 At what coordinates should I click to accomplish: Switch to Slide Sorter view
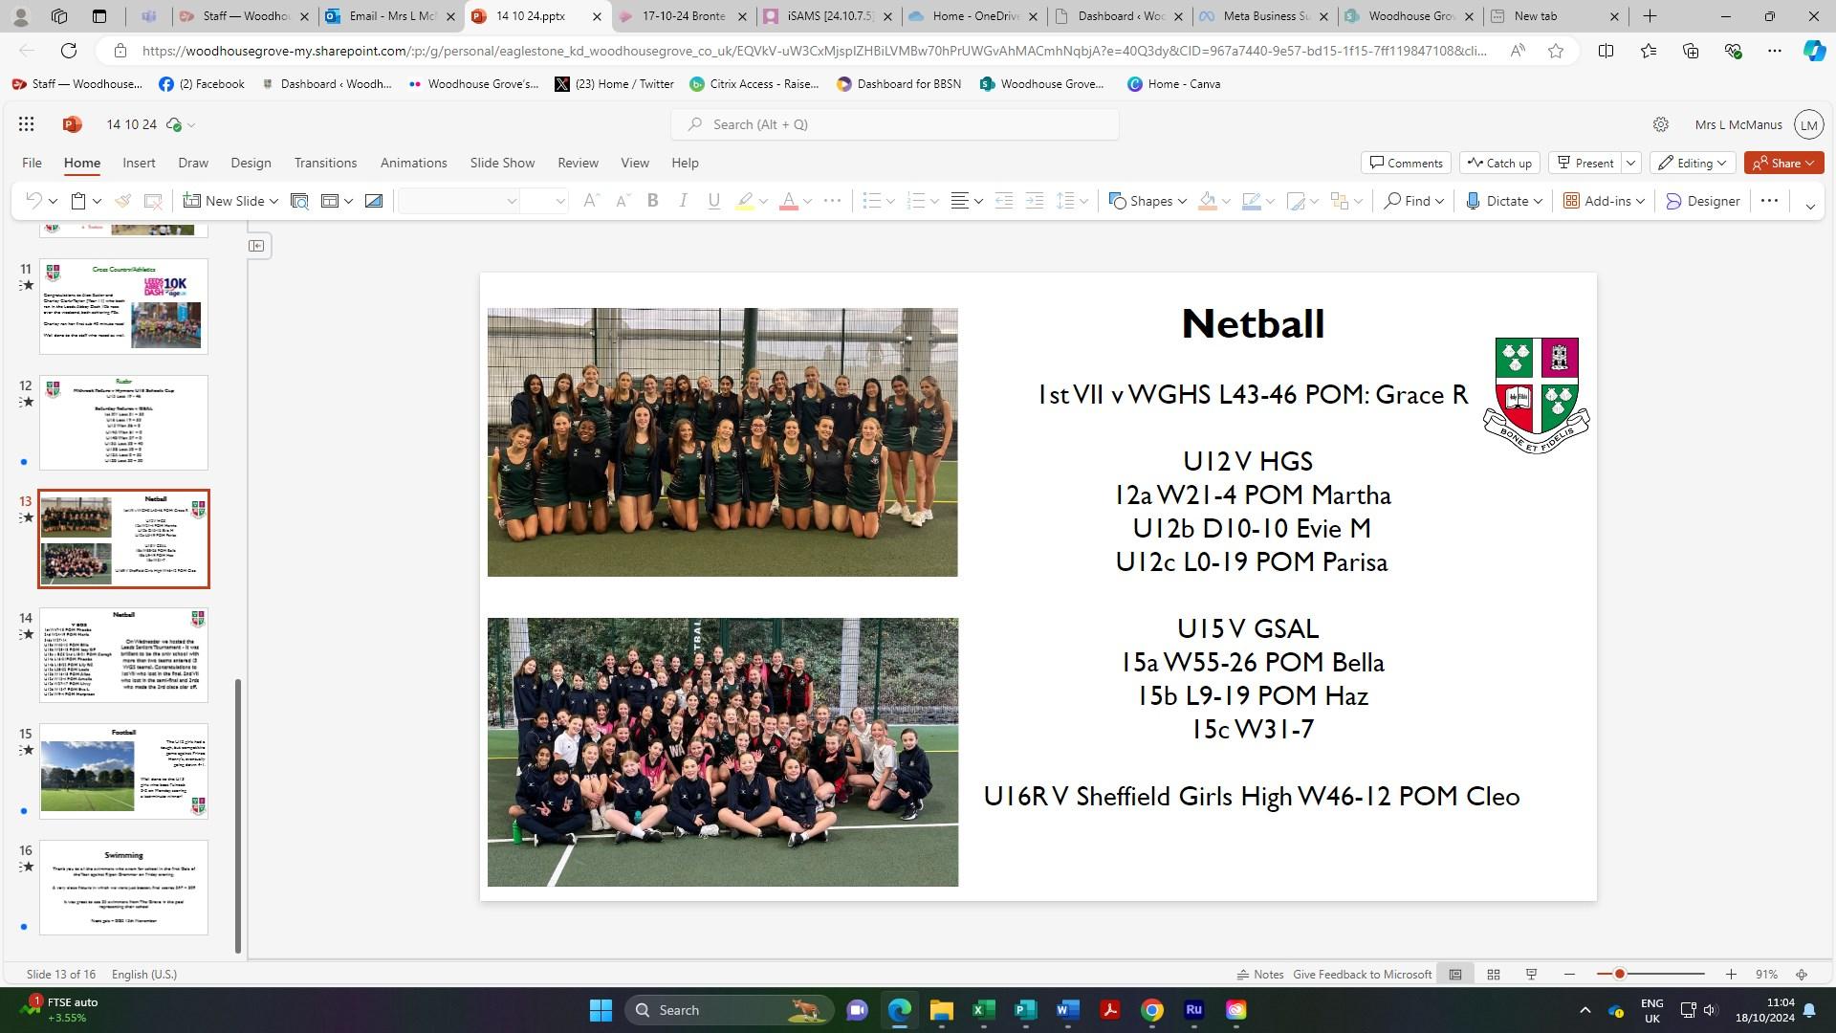tap(1493, 975)
